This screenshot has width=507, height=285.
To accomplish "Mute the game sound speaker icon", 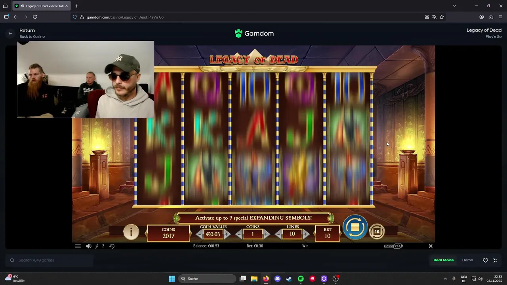I will coord(89,246).
